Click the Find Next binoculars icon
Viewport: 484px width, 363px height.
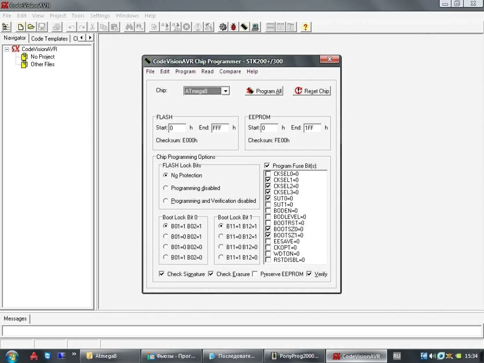[x=139, y=27]
